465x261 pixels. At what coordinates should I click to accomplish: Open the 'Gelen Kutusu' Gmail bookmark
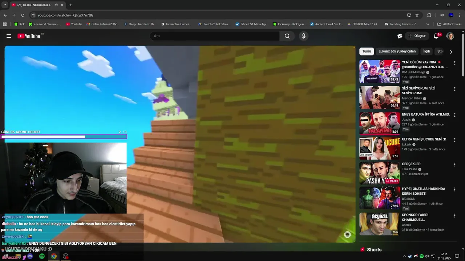[103, 24]
